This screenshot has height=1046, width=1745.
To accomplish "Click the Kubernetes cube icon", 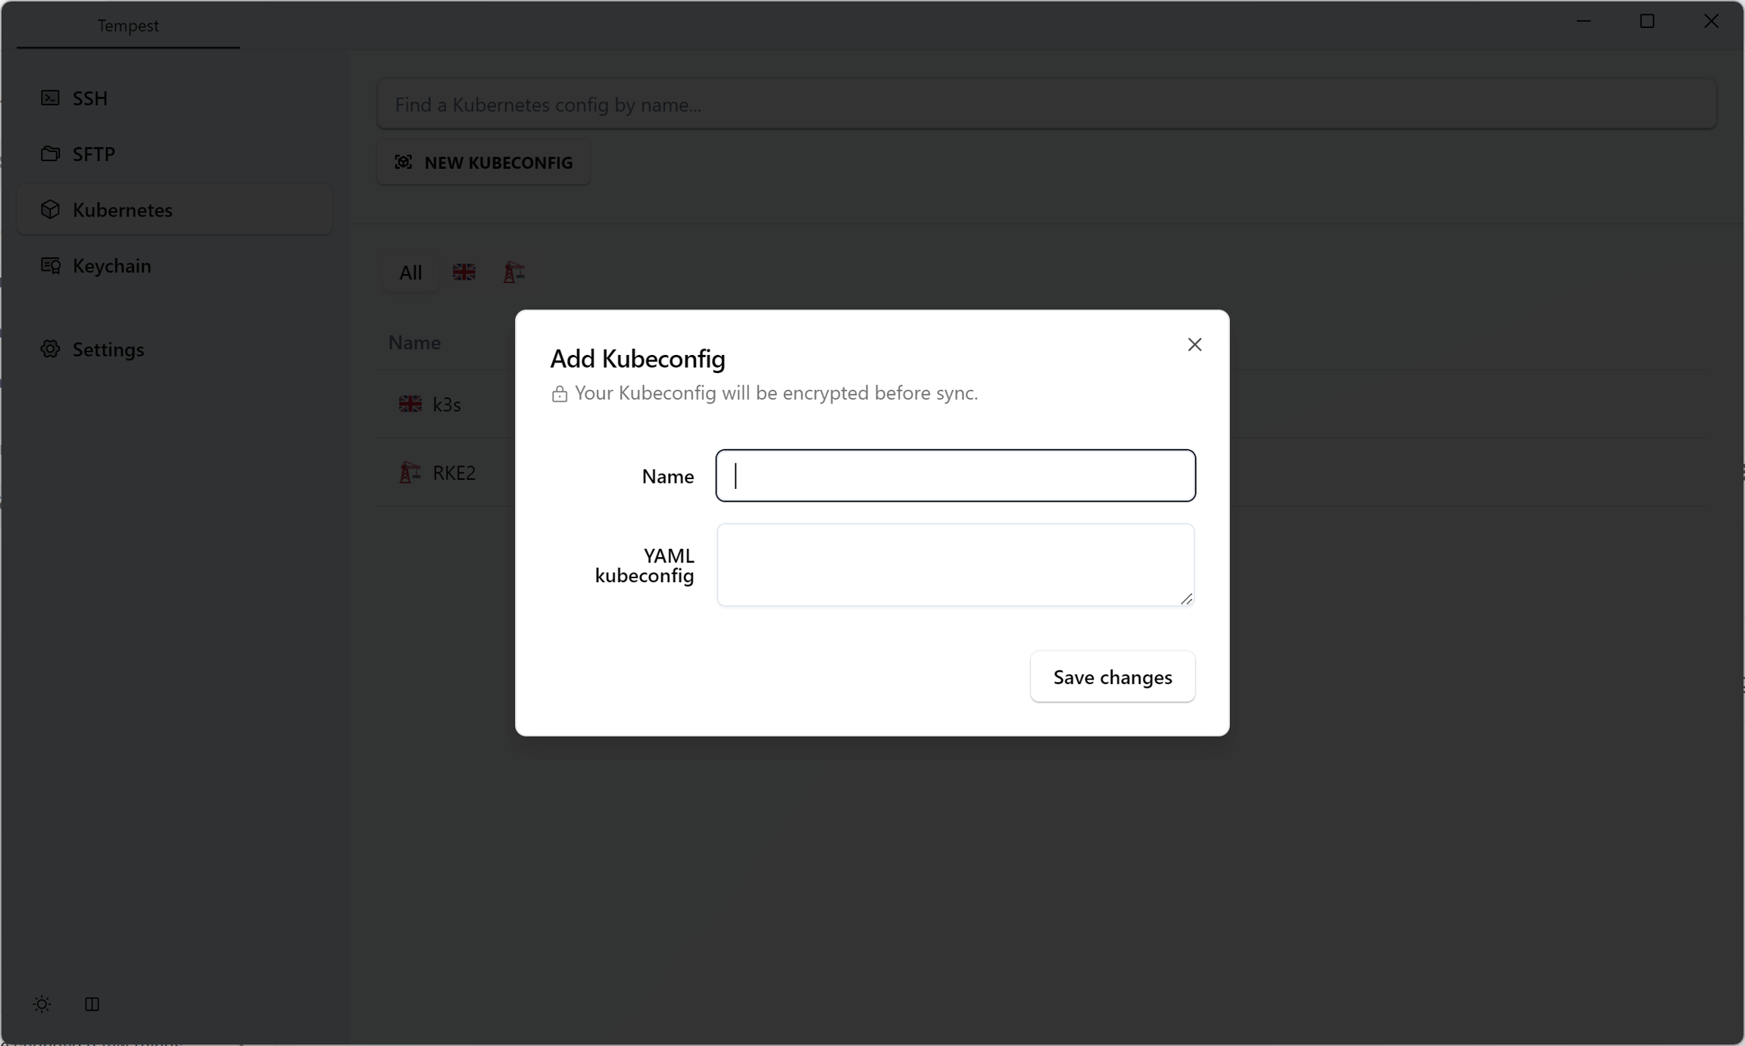I will pos(50,210).
